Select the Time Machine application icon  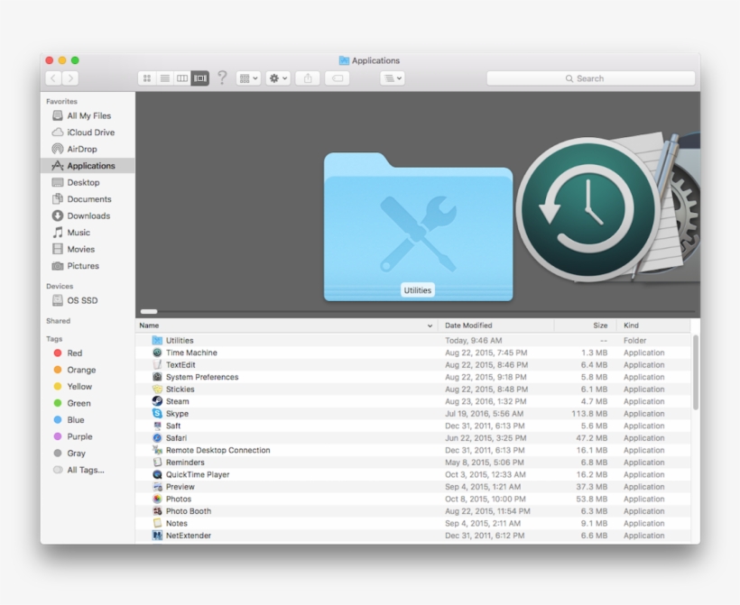190,352
